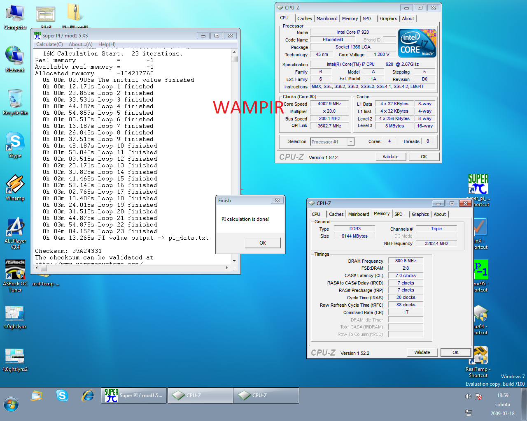Click the Action Center flag tray icon
This screenshot has height=421, width=527.
click(478, 396)
